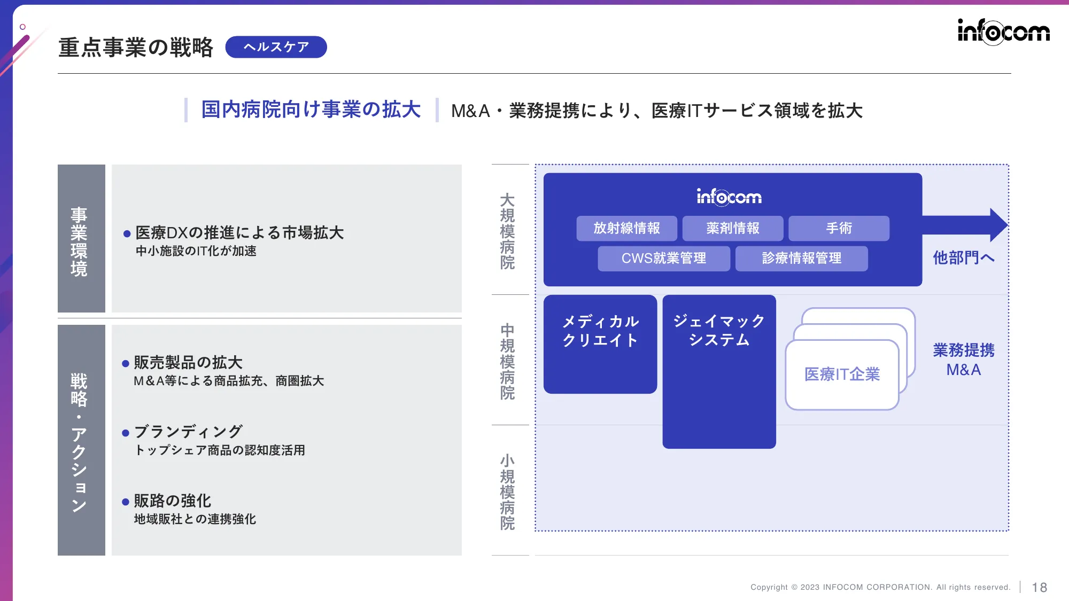Image resolution: width=1069 pixels, height=601 pixels.
Task: Select the 薬剤情報 box
Action: (733, 228)
